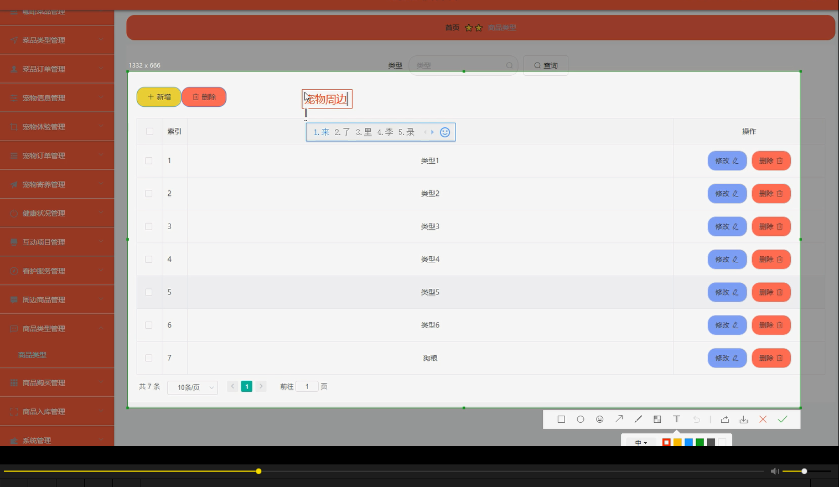Pick the red annotation color swatch
The image size is (839, 487).
(x=666, y=442)
